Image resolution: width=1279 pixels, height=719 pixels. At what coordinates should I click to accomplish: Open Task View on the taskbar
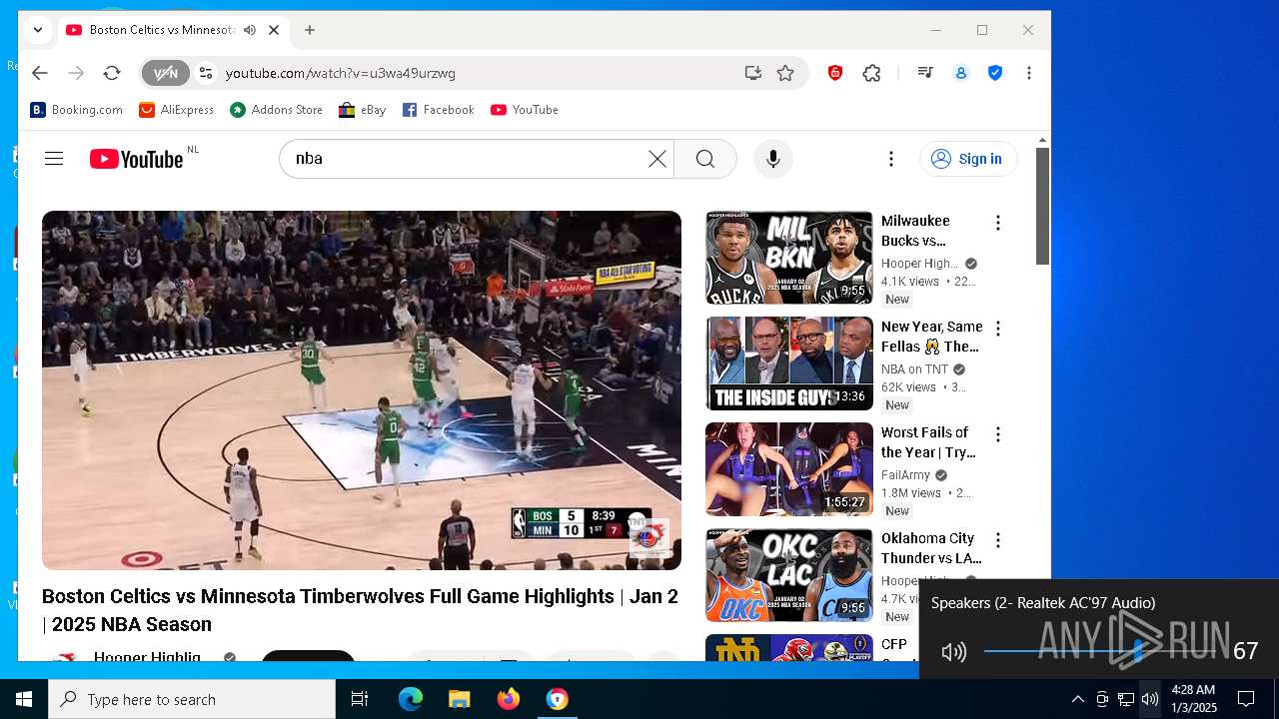tap(360, 699)
